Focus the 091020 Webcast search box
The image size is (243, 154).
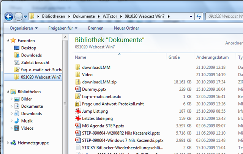224,16
